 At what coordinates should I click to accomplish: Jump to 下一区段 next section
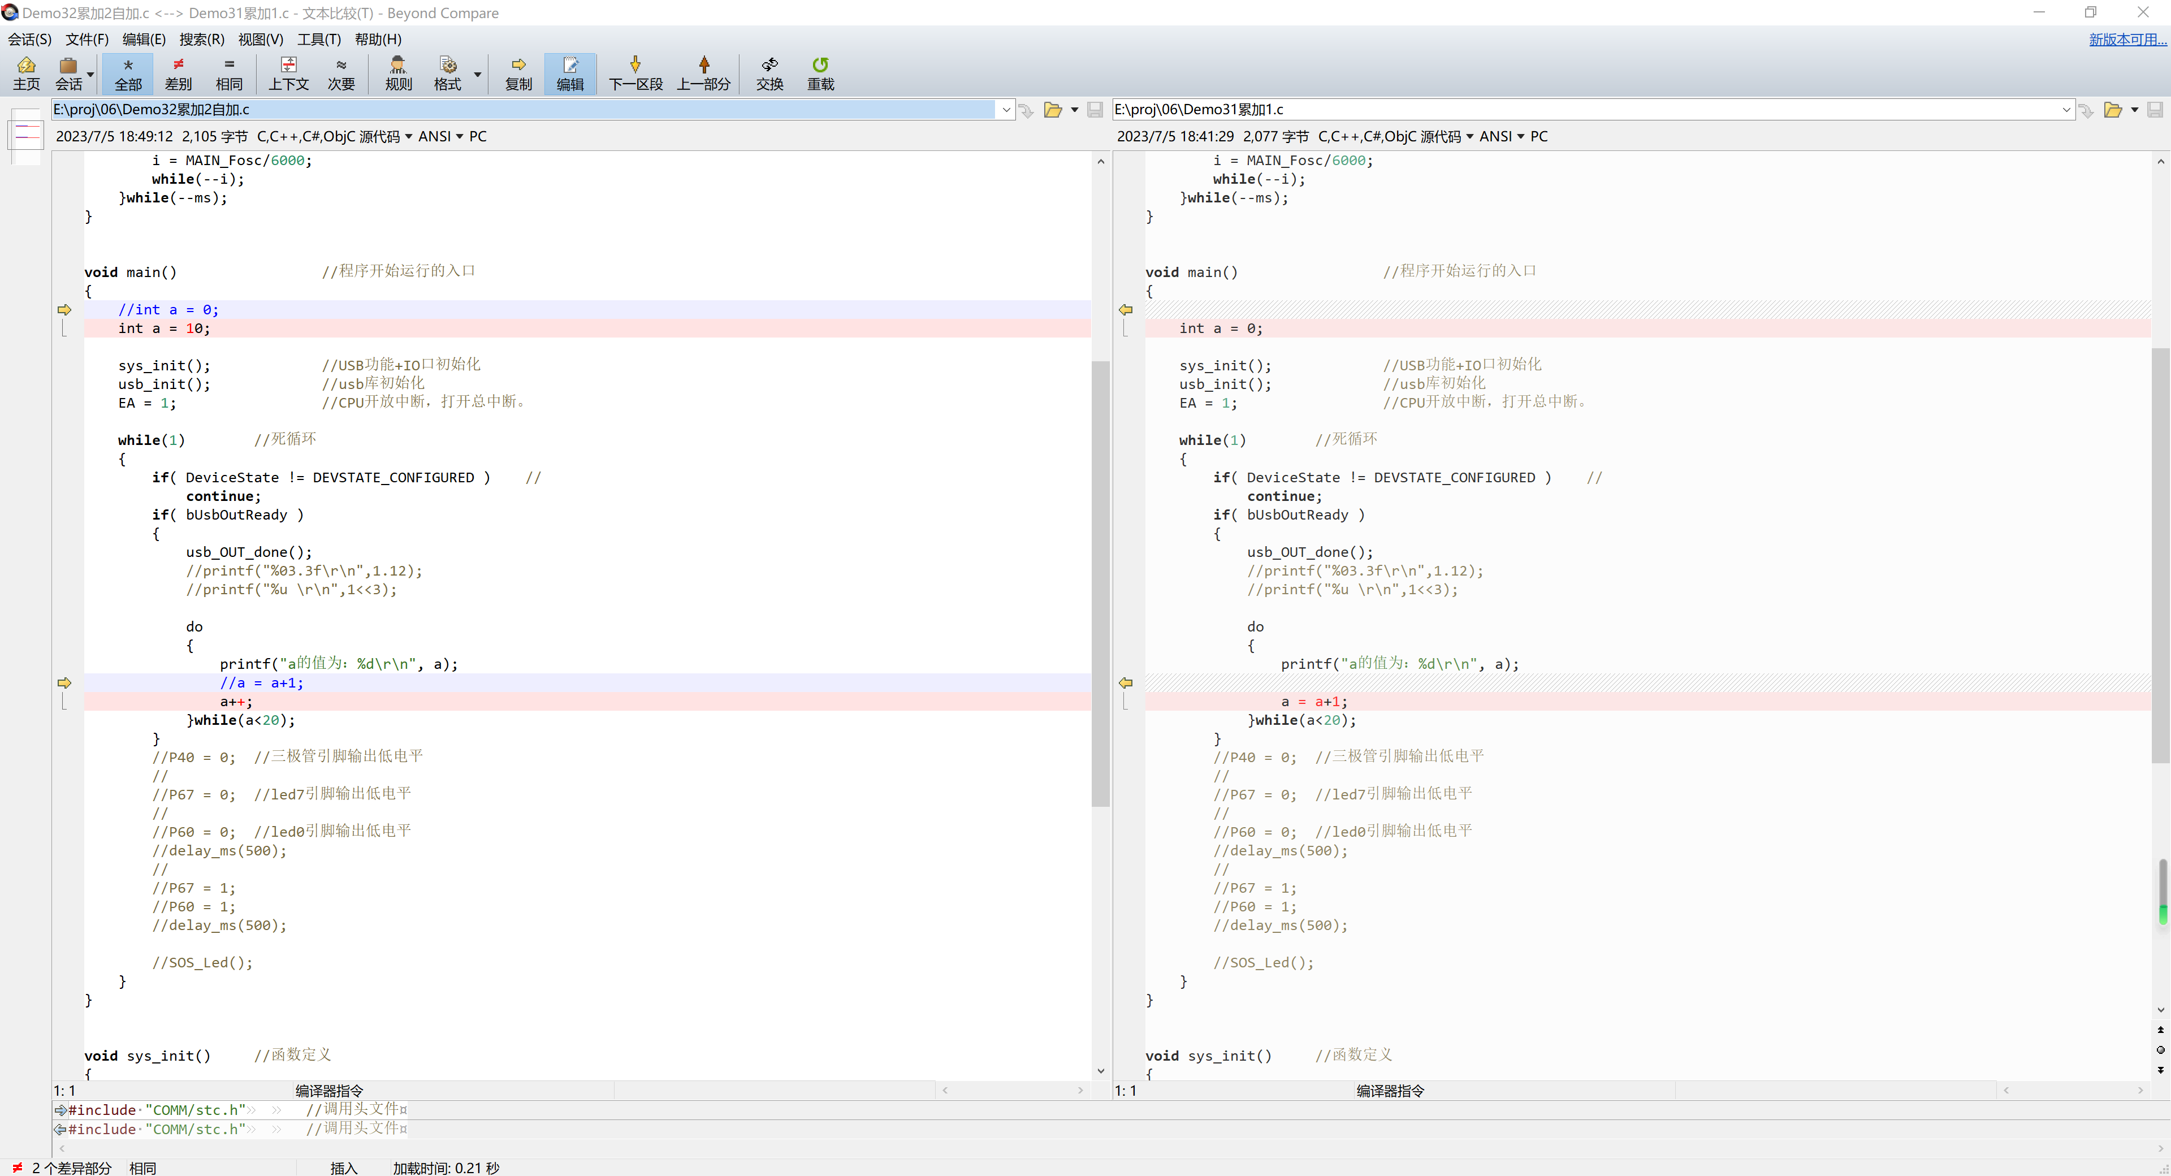(635, 74)
